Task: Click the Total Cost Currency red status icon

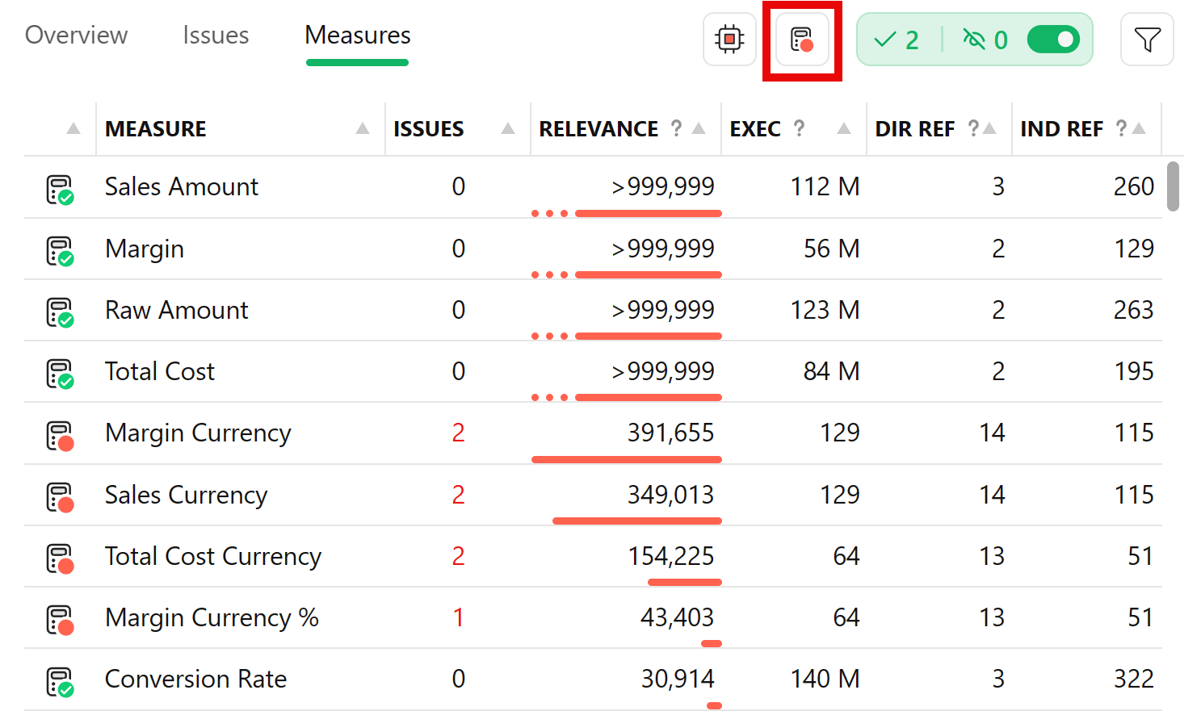Action: (60, 558)
